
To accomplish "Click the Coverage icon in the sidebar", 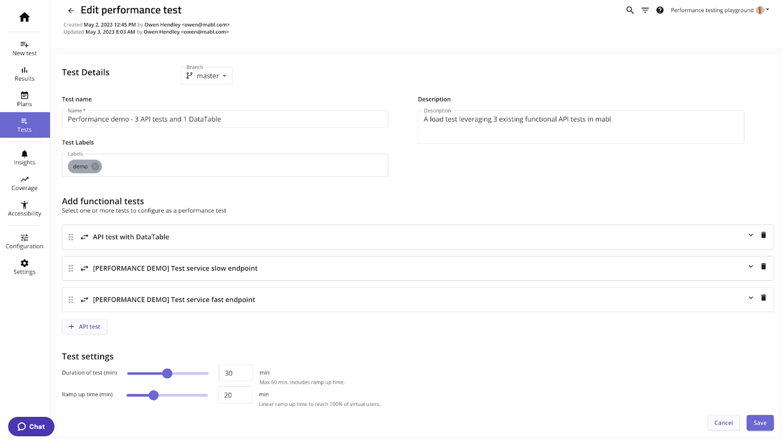I will coord(24,183).
